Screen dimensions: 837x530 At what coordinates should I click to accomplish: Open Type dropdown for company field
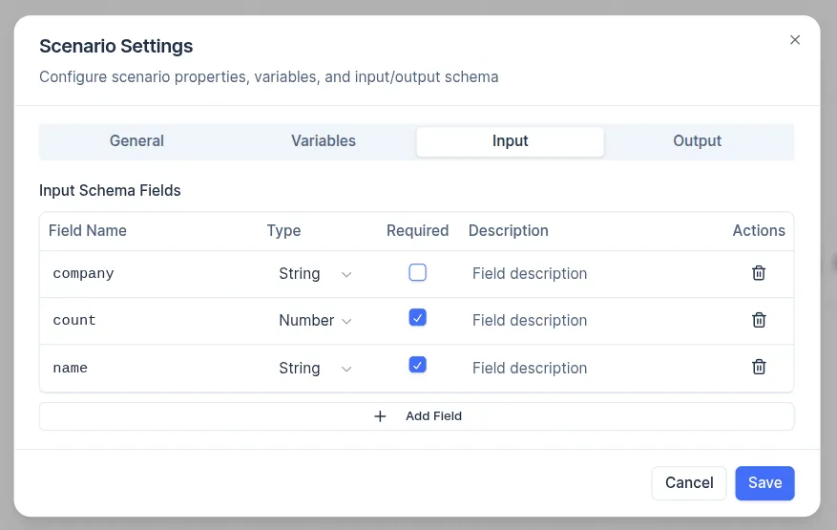315,274
